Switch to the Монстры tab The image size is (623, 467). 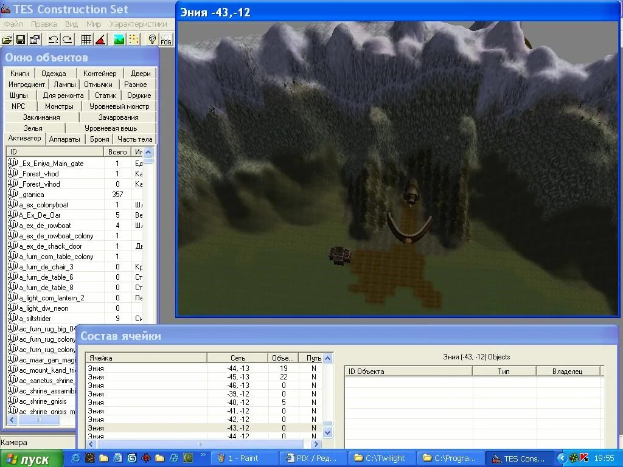[59, 106]
